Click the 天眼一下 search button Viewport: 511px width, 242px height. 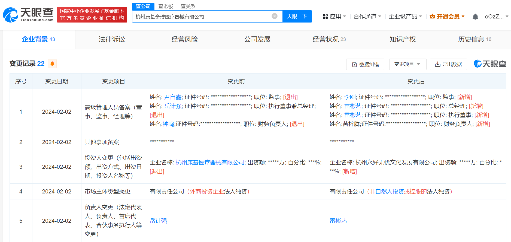(x=297, y=17)
